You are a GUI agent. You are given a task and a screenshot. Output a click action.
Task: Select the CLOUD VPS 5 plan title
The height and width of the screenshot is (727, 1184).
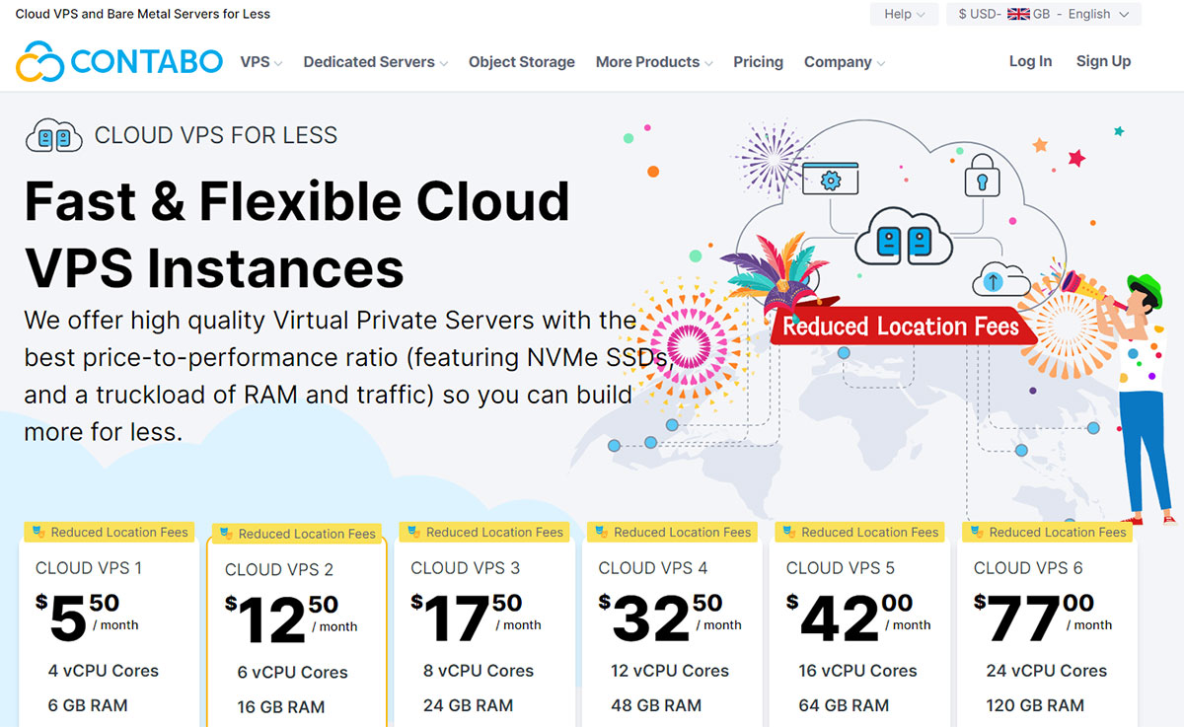coord(841,567)
